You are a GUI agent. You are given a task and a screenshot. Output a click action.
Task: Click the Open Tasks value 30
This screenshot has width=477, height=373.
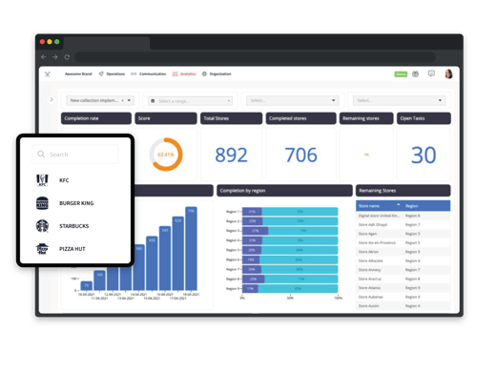pos(424,155)
